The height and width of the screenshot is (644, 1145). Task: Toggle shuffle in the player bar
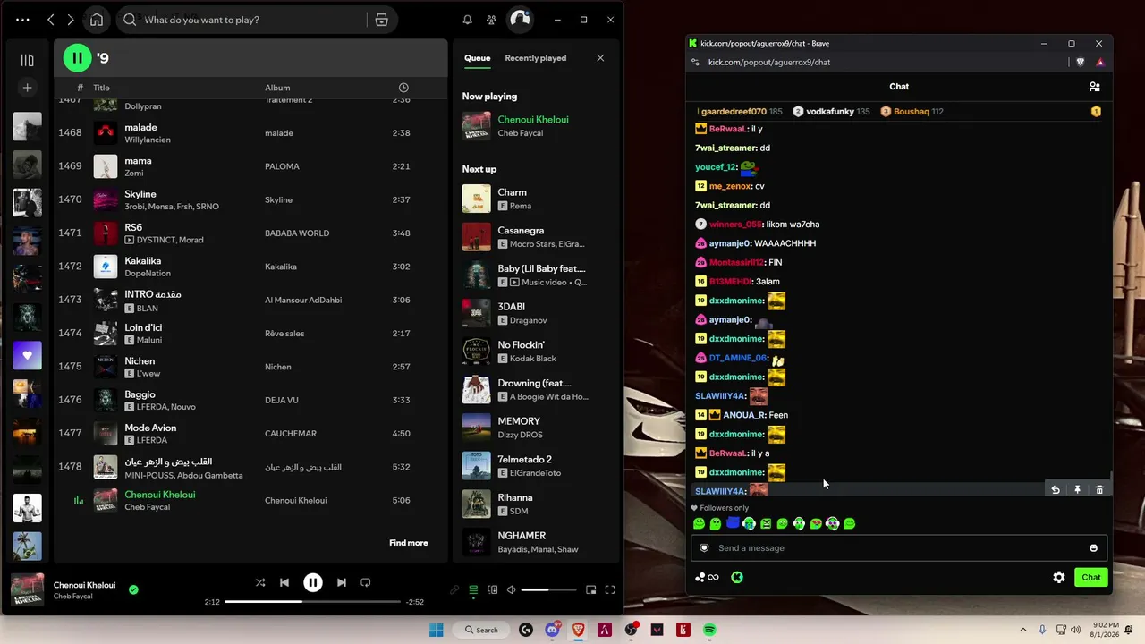coord(260,582)
